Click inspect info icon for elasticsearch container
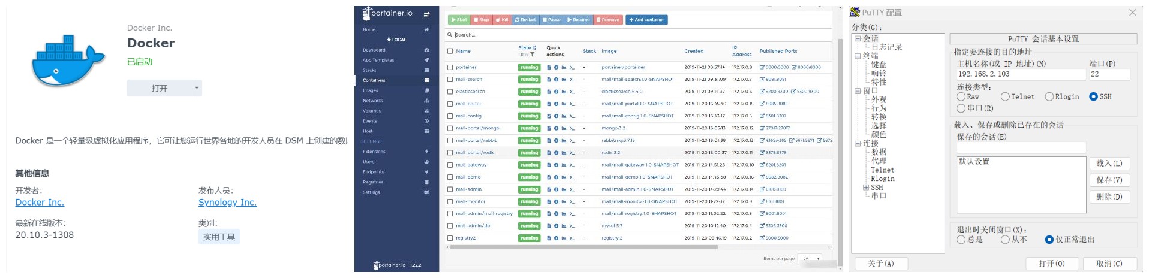The height and width of the screenshot is (278, 1149). point(556,92)
